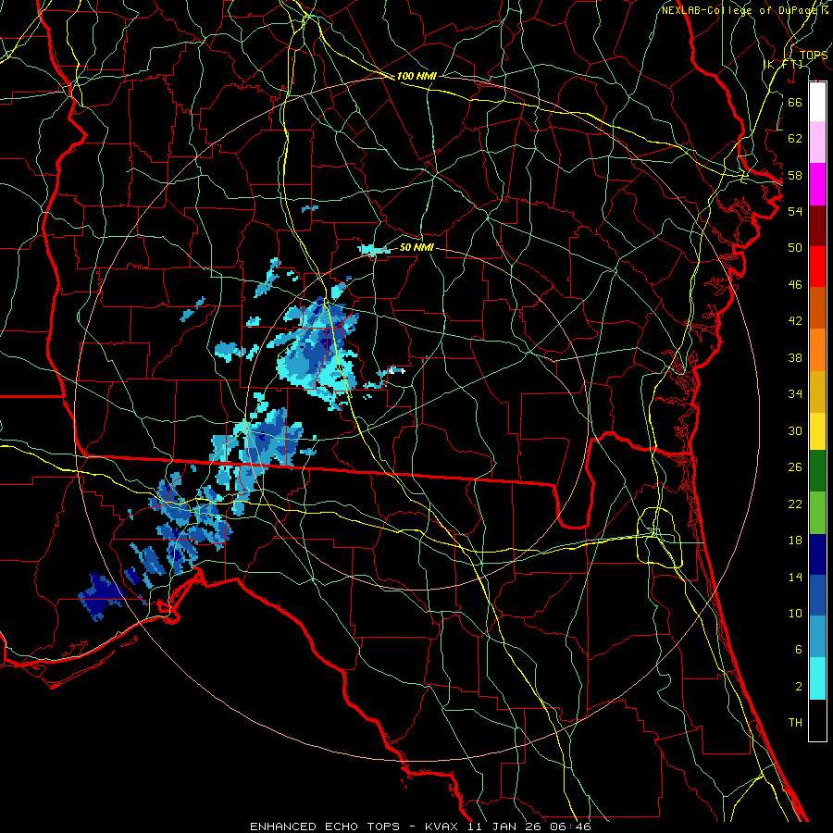This screenshot has width=833, height=833.
Task: Click the '11 JAN 26' date text
Action: (505, 827)
